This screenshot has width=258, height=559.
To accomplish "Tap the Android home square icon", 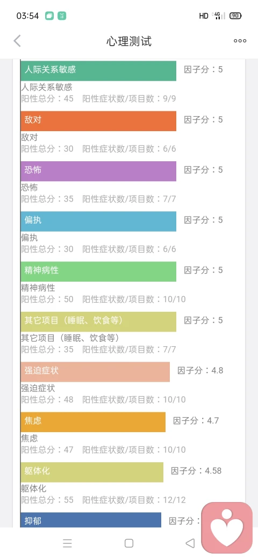I will pyautogui.click(x=129, y=543).
